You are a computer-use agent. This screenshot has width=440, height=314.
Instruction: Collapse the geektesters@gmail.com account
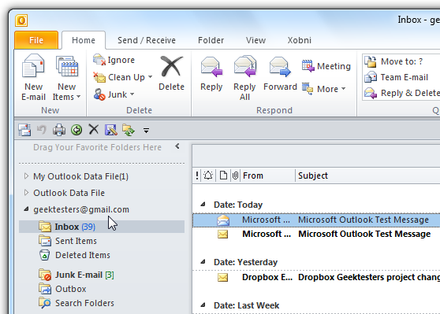click(x=26, y=209)
